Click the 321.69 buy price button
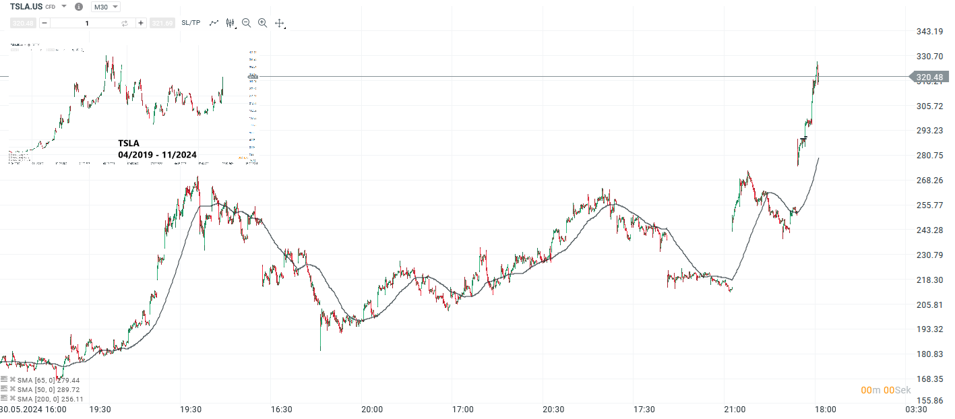Image resolution: width=955 pixels, height=419 pixels. coord(163,22)
